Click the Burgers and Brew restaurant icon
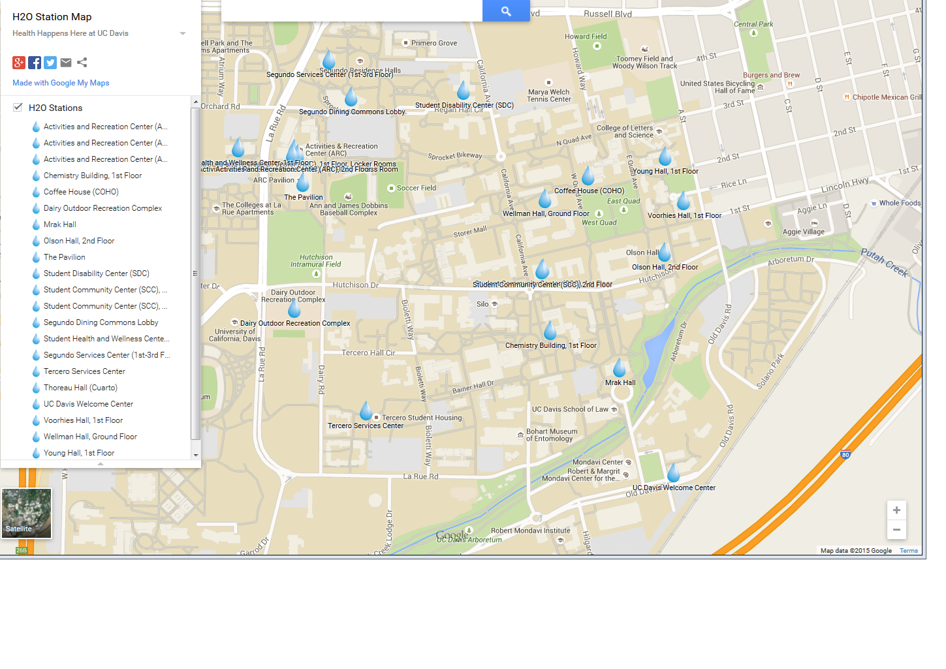 [790, 84]
